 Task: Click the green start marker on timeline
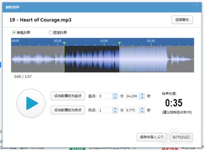point(64,43)
